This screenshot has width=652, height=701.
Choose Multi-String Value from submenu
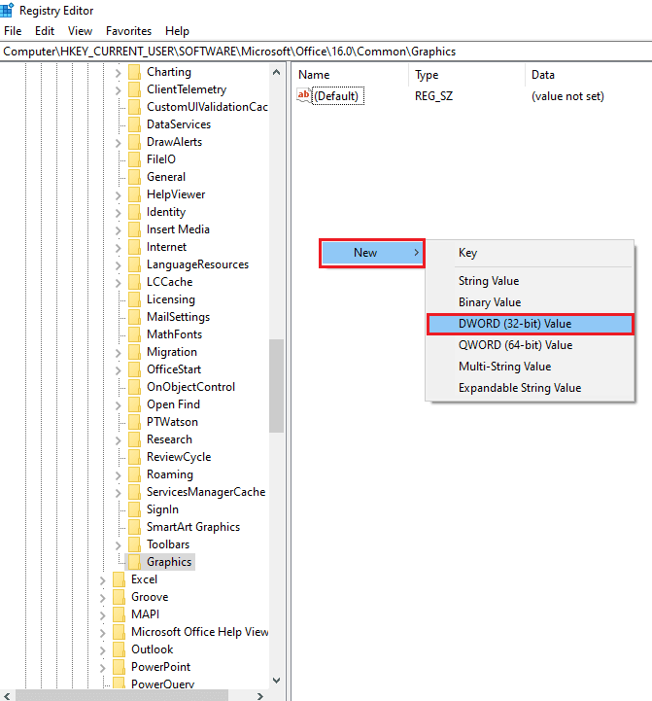[530, 367]
